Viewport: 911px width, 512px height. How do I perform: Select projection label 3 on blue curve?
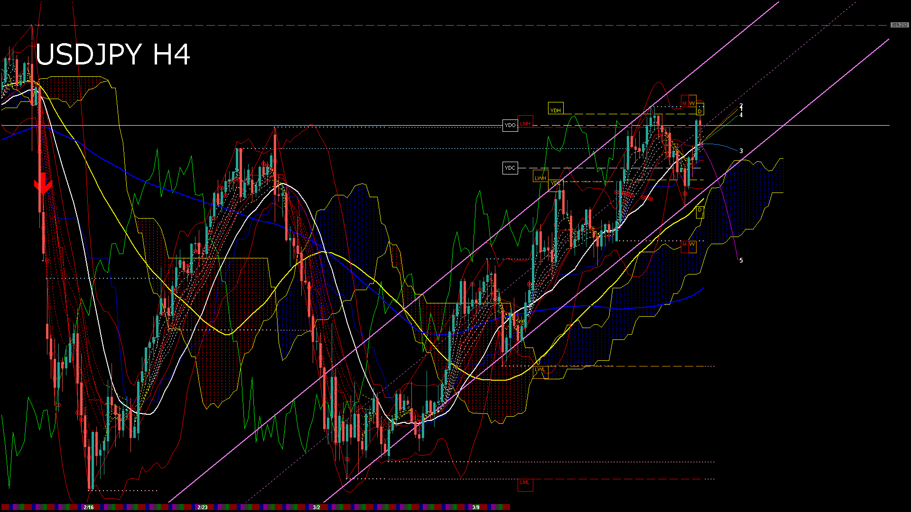pyautogui.click(x=741, y=151)
